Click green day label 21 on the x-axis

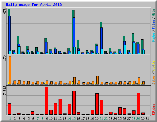pyautogui.click(x=101, y=119)
